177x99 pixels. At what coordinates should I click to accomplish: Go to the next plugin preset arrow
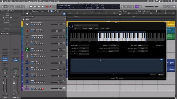click(x=79, y=28)
